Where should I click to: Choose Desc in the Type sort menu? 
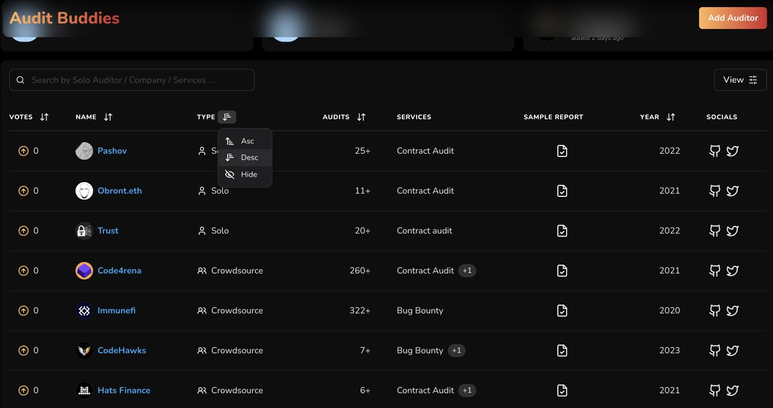pos(245,158)
